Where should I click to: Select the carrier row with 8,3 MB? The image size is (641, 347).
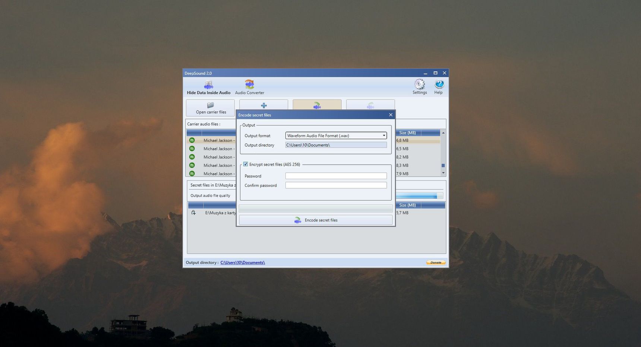(313, 165)
